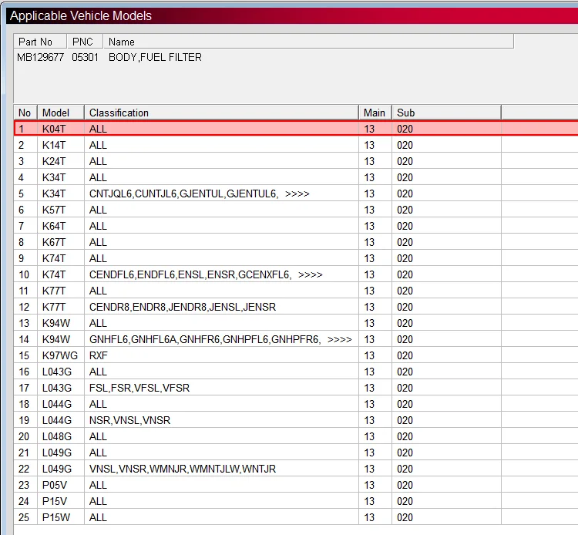Sort list by the Model column header
The width and height of the screenshot is (578, 535).
[x=60, y=113]
